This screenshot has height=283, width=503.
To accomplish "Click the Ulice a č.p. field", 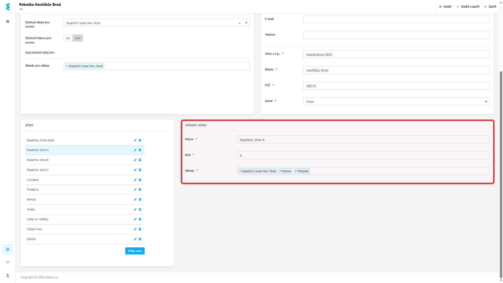I will coord(396,54).
